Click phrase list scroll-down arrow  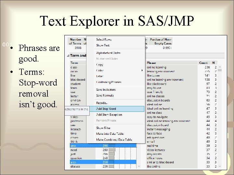[x=220, y=166]
